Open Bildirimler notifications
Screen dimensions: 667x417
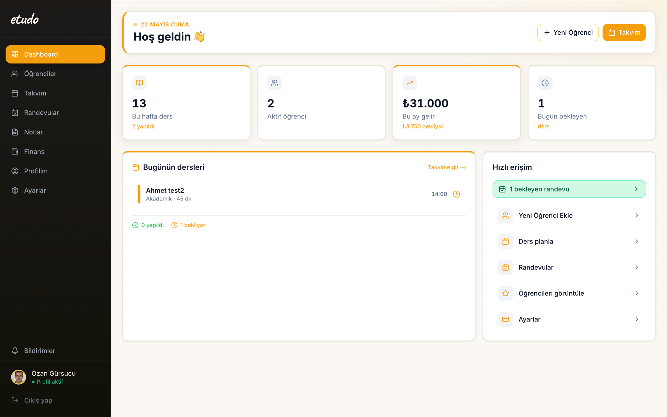coord(55,351)
